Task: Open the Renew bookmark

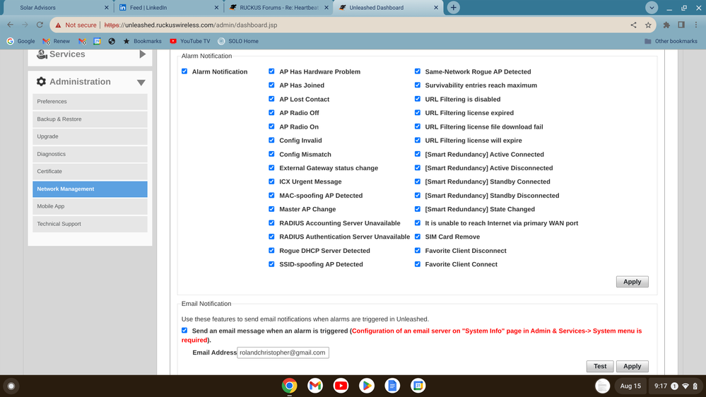Action: (57, 41)
